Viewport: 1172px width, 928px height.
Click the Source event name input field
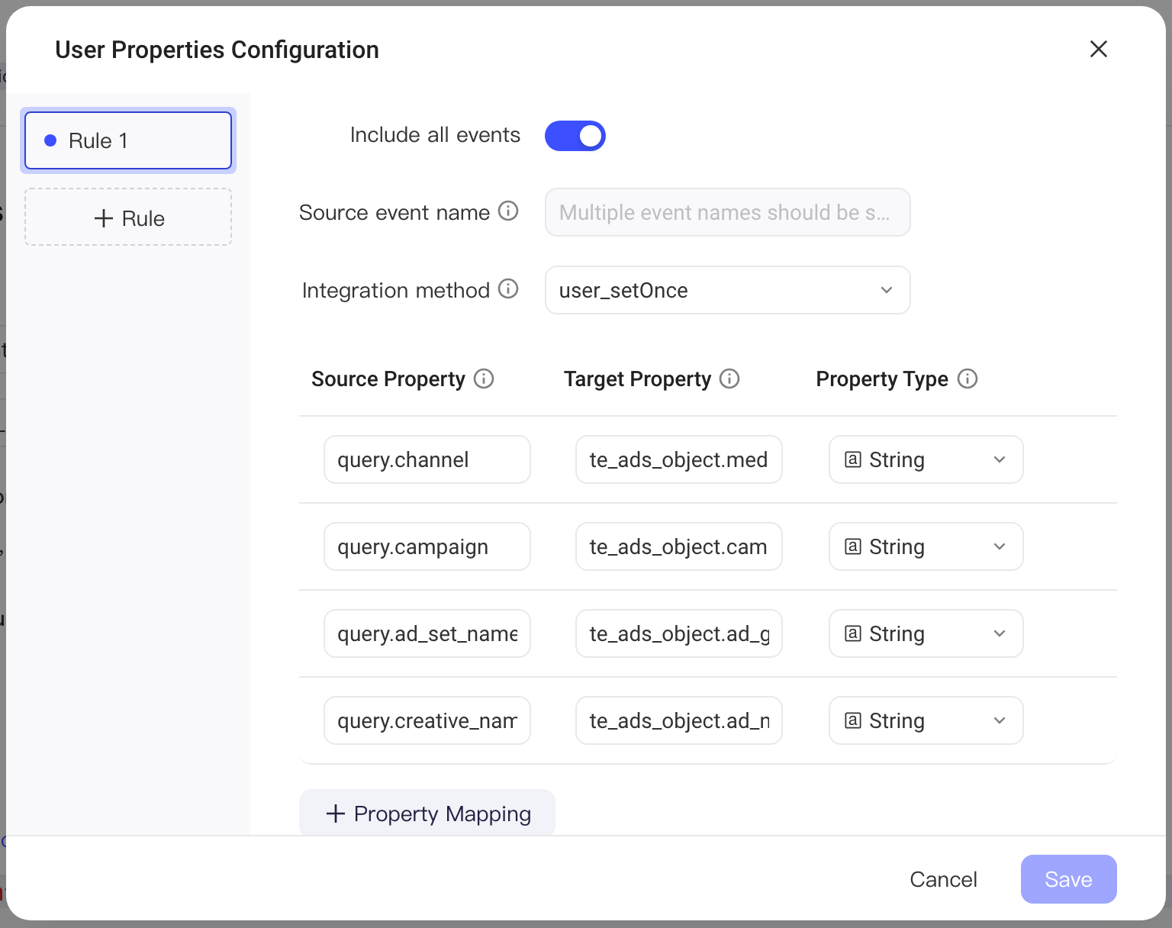pyautogui.click(x=728, y=212)
